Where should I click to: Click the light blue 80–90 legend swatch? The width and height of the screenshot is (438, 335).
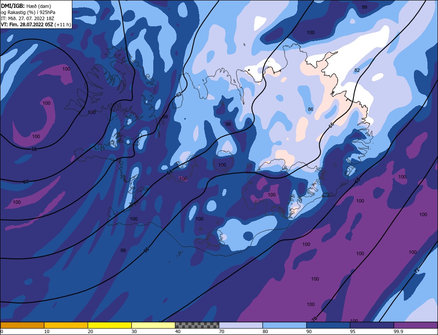click(x=284, y=325)
